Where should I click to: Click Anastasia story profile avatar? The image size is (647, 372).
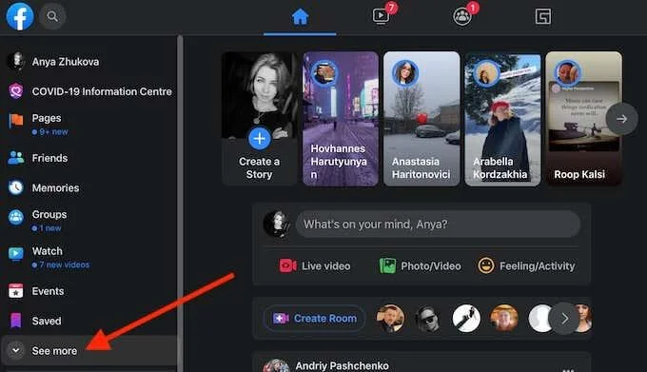405,72
